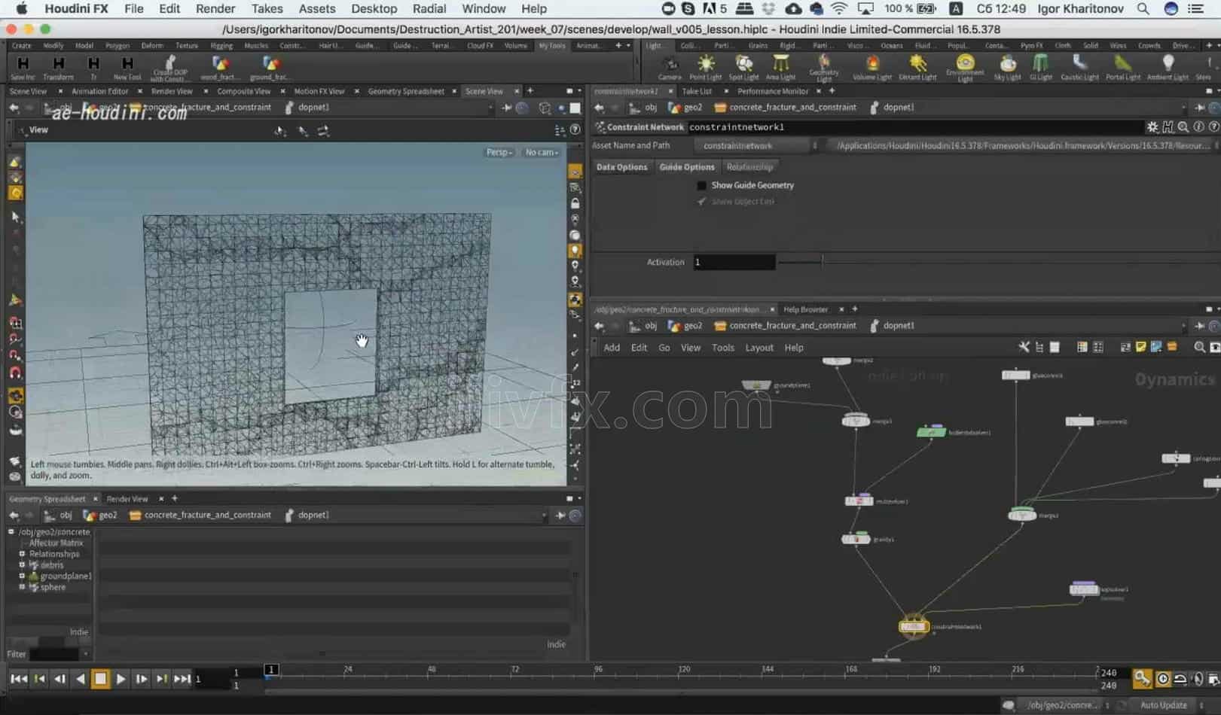Screen dimensions: 1221x715
Task: Click the Portal Light shelf tool
Action: coord(1122,66)
